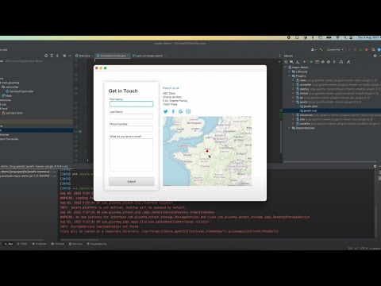Click the Google icon in the contact window
Screen dimensions: 381x286
coord(181,111)
